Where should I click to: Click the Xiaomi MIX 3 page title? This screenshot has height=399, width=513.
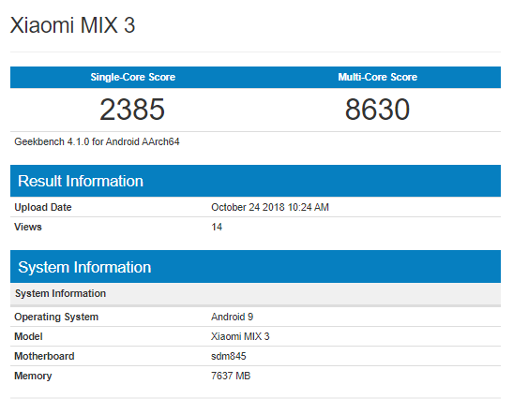tap(72, 25)
